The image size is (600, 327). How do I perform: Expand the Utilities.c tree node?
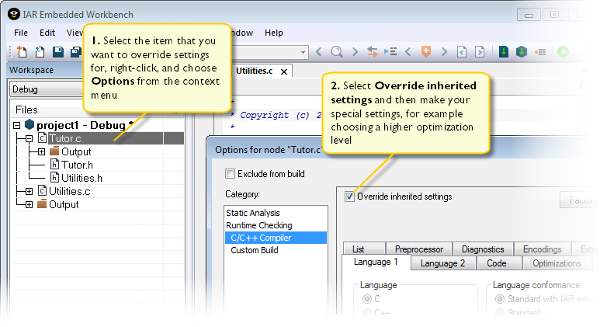(x=29, y=191)
